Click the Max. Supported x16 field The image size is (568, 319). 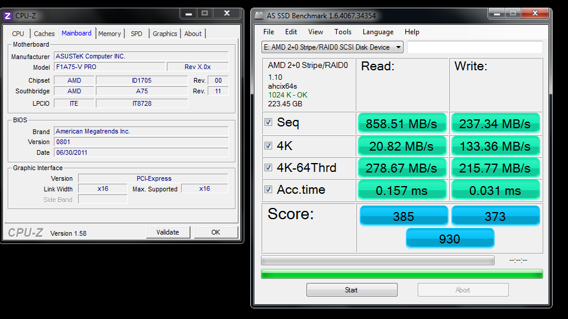click(205, 188)
